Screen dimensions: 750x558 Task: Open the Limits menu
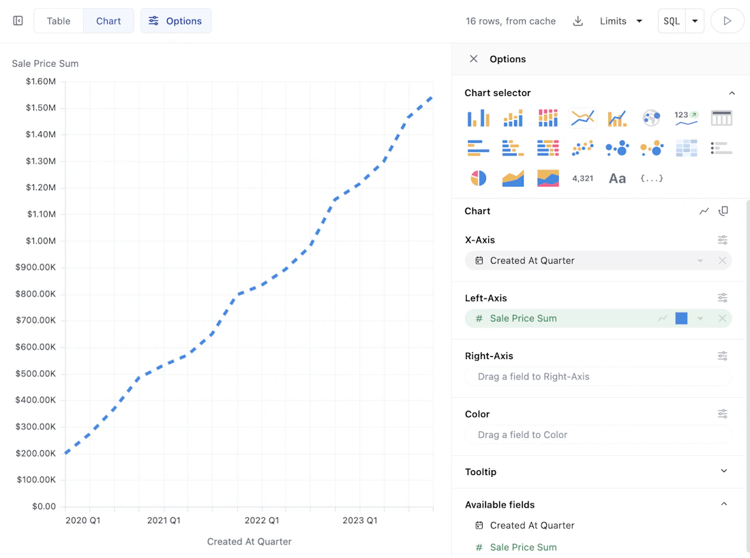coord(620,21)
